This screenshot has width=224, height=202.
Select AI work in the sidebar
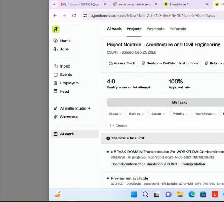click(75, 134)
